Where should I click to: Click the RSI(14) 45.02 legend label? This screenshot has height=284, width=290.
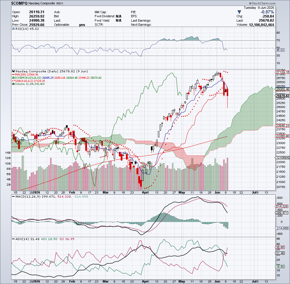coord(27,29)
